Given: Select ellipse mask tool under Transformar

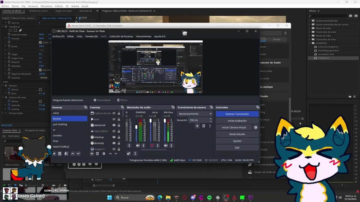Looking at the screenshot, I should (10, 30).
